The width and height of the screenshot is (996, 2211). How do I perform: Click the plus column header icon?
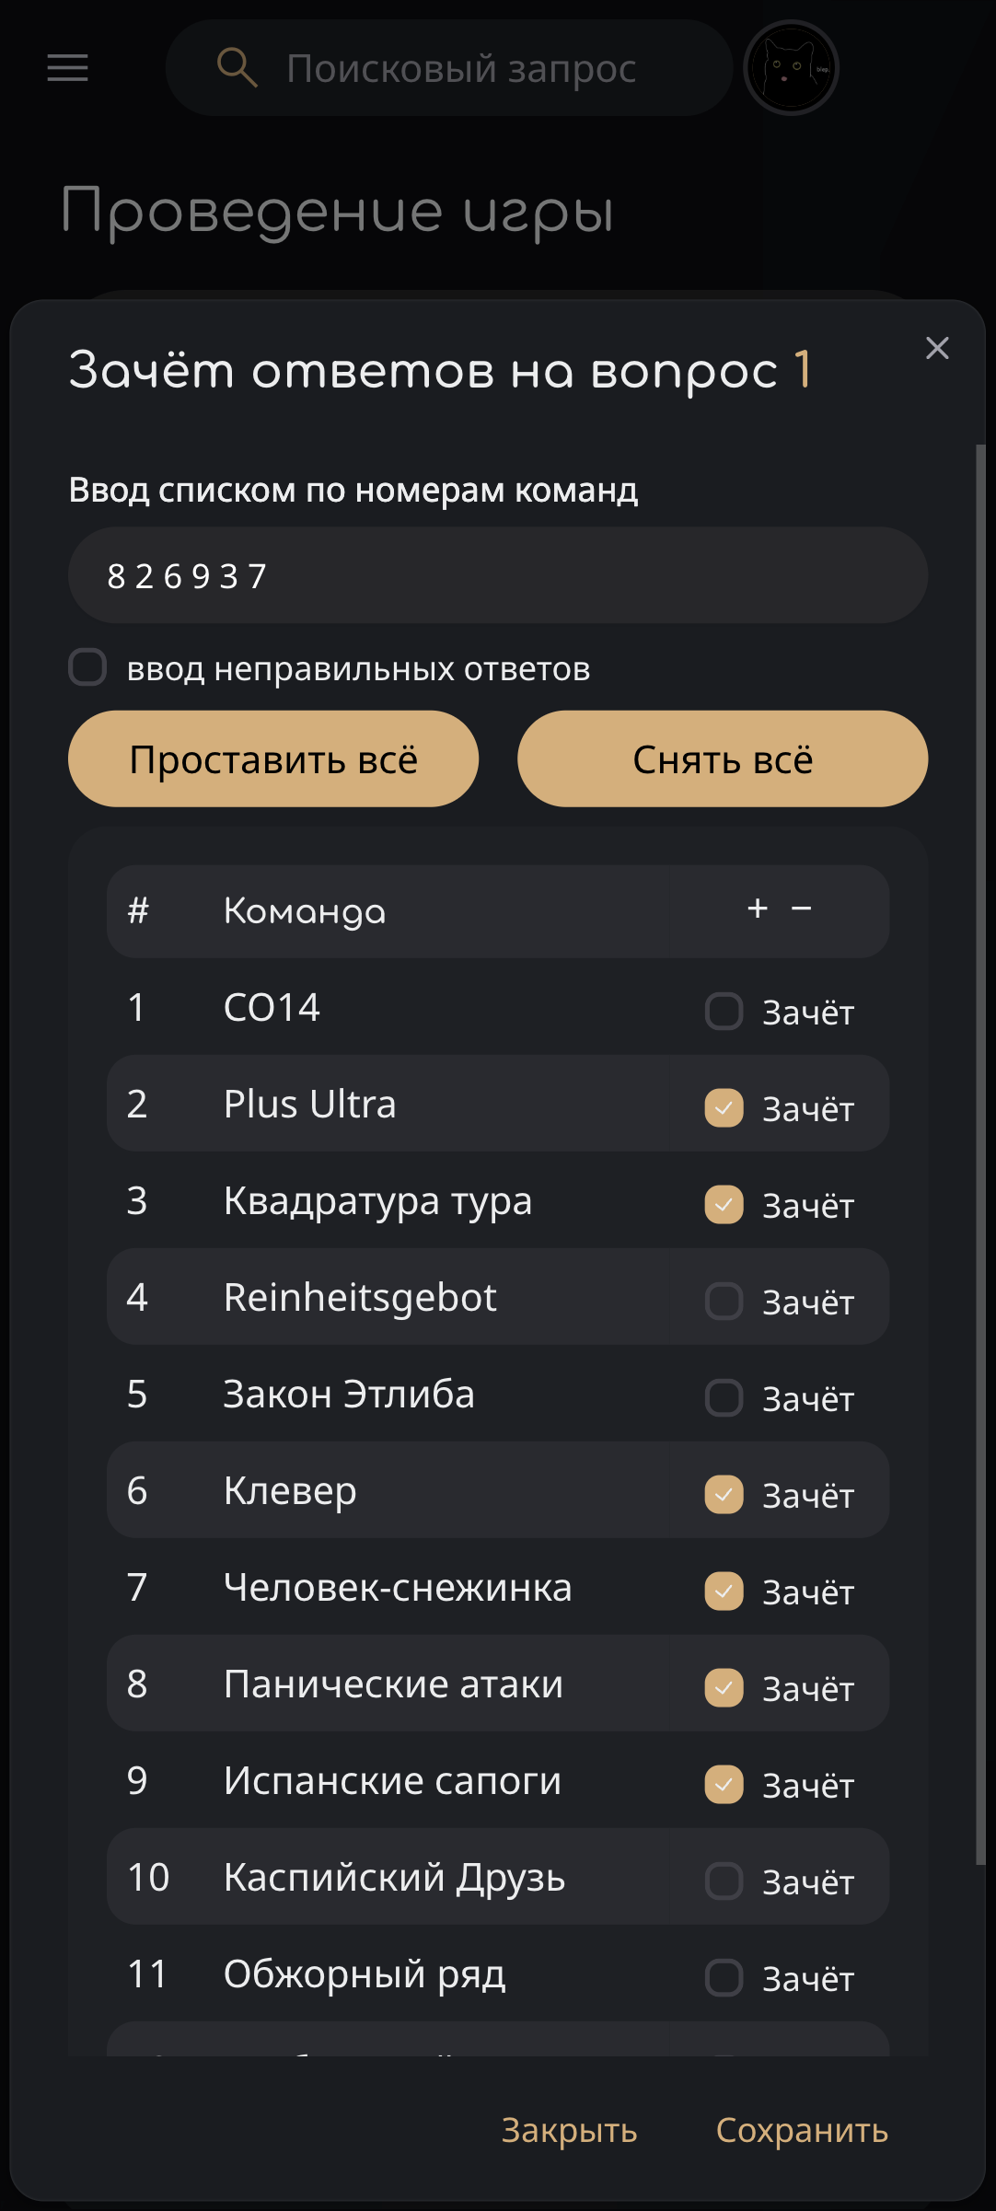pos(758,909)
